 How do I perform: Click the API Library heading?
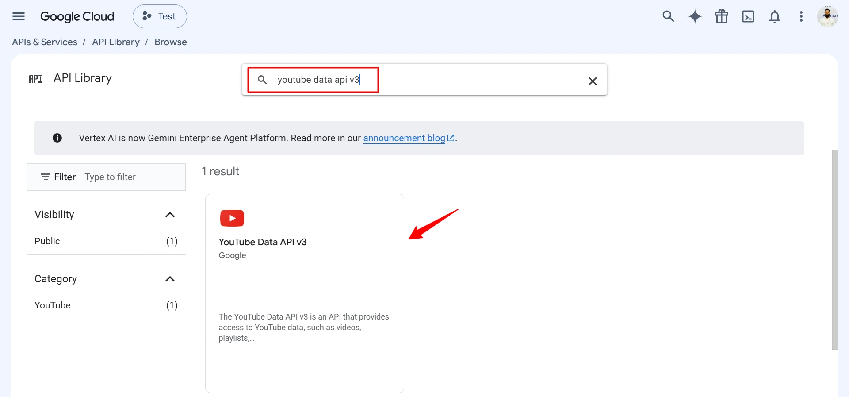(x=83, y=78)
